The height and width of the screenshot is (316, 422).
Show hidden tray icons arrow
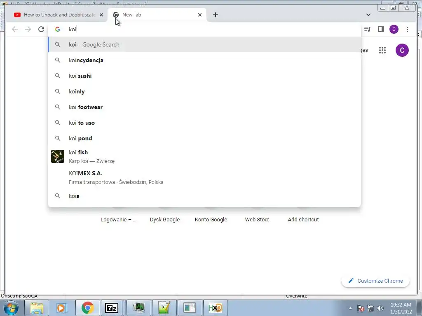tap(350, 308)
